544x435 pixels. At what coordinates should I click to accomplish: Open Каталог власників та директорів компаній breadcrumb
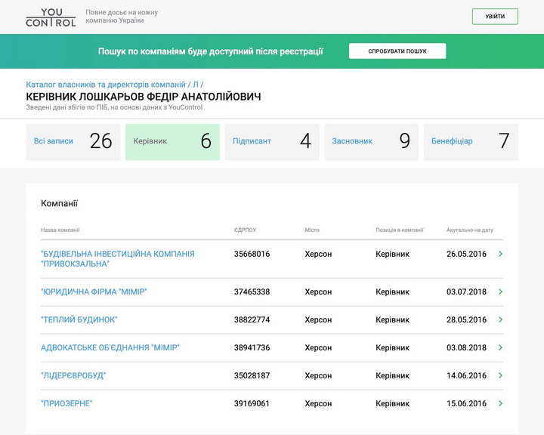point(105,85)
